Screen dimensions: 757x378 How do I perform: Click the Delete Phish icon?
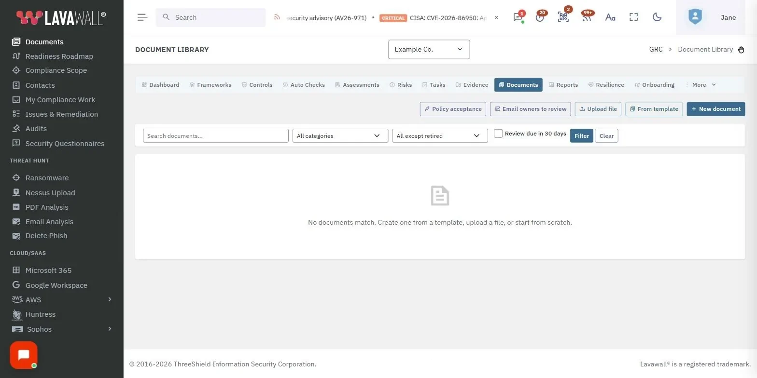[16, 236]
